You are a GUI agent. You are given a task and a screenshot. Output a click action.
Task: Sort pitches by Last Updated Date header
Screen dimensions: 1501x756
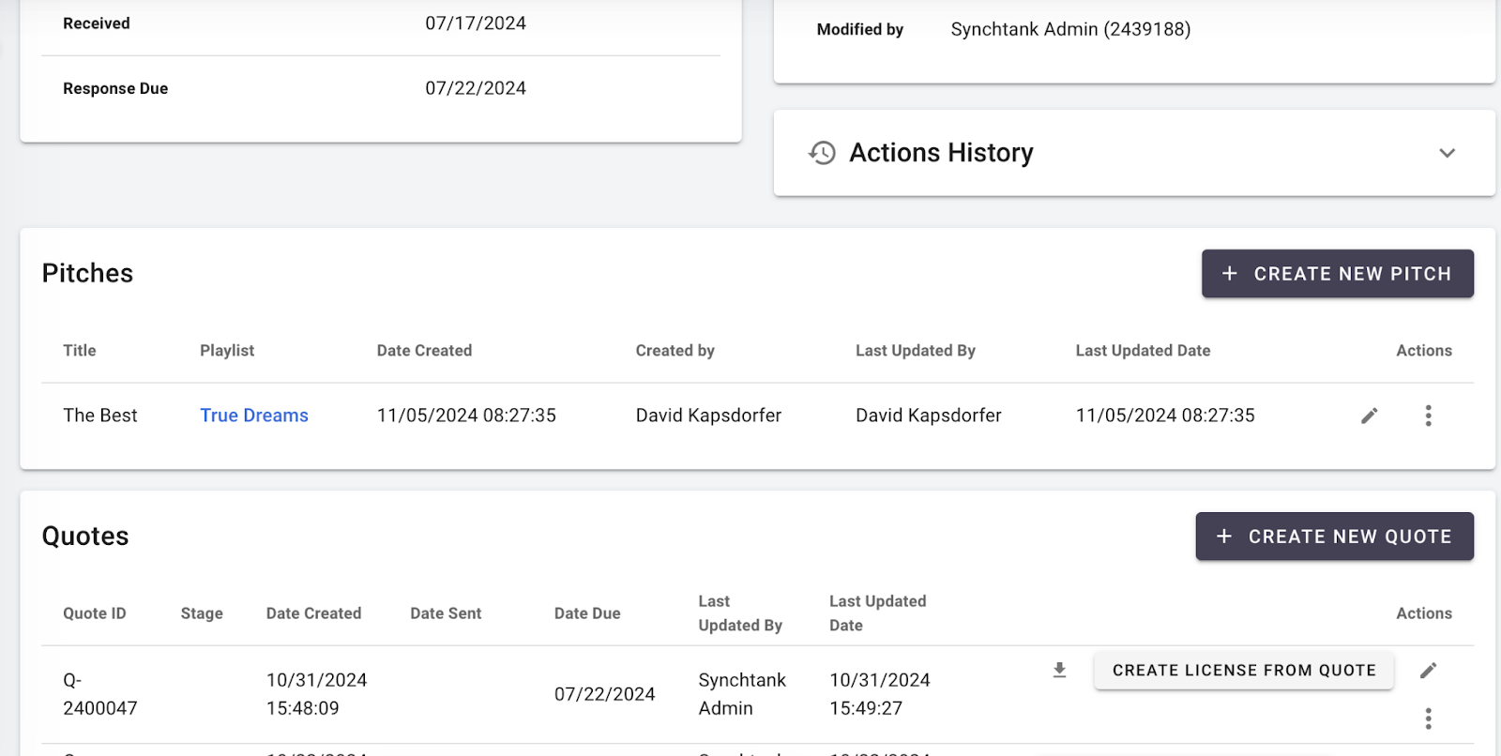tap(1143, 351)
